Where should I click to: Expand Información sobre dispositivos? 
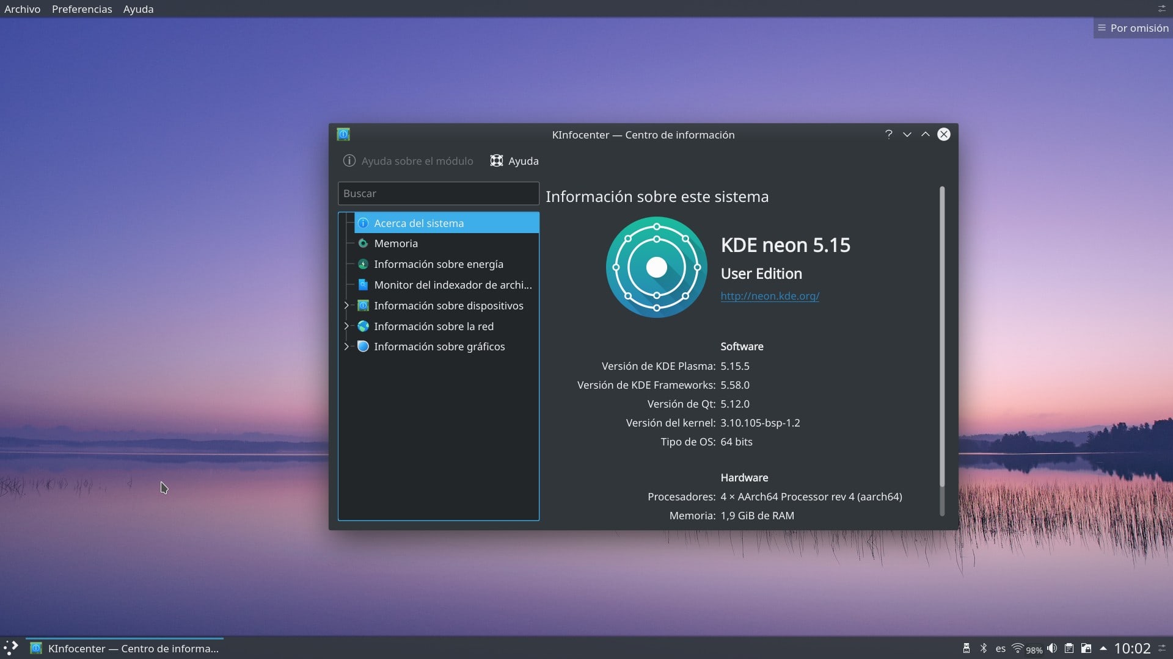347,305
